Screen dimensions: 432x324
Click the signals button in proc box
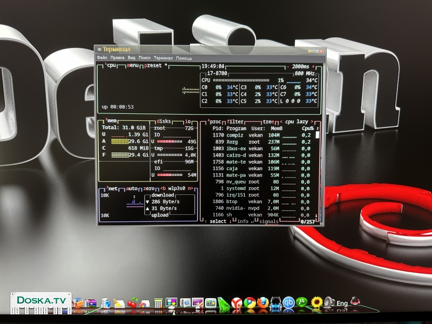(x=268, y=221)
